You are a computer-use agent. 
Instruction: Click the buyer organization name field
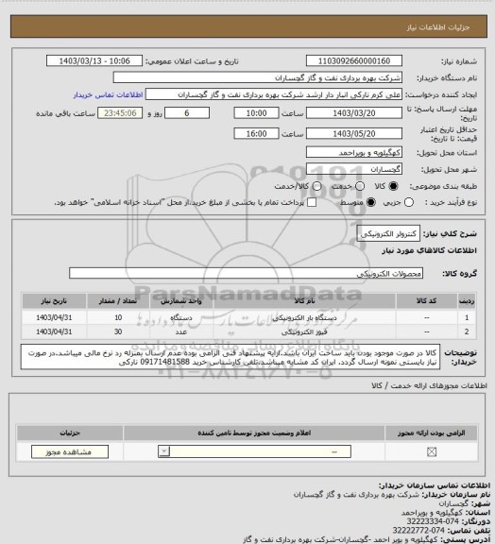[258, 77]
